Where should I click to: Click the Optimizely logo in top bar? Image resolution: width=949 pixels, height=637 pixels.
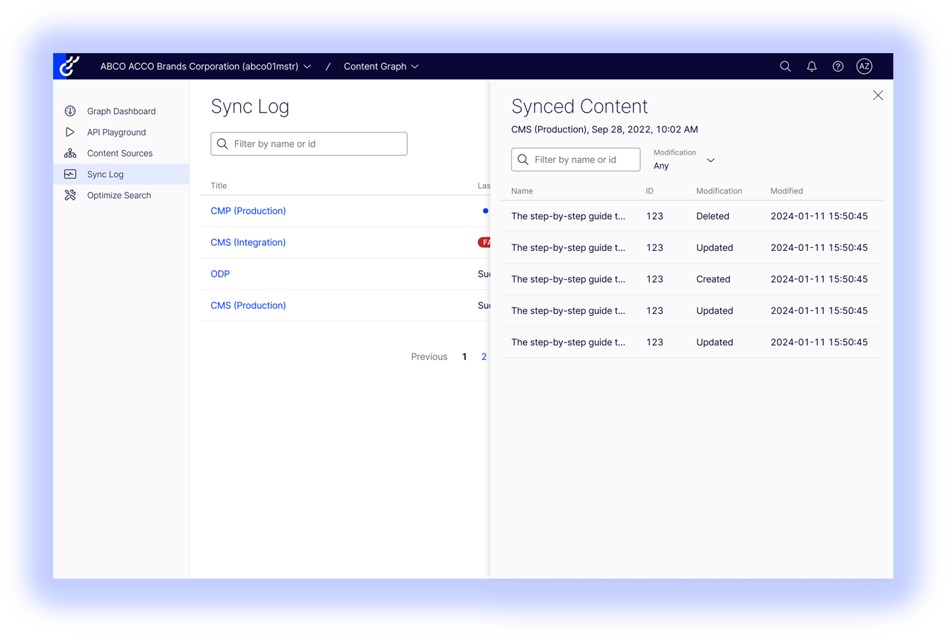click(70, 66)
